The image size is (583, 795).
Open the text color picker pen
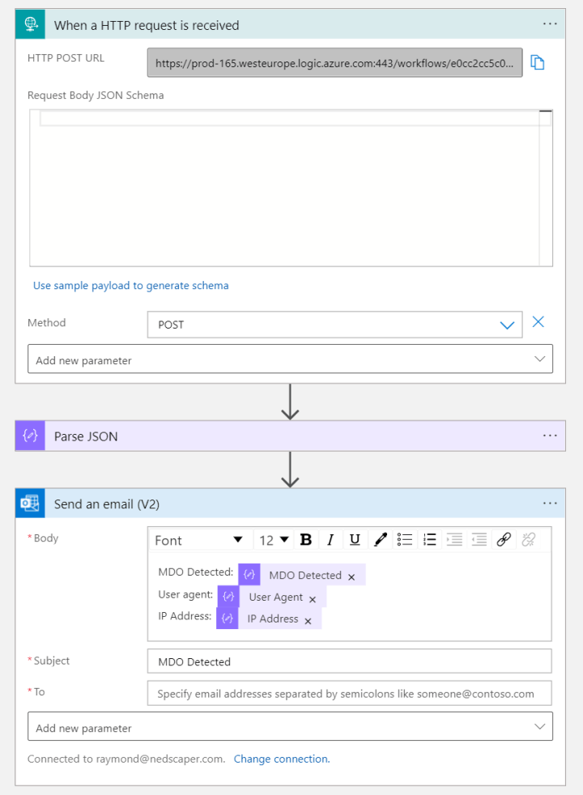[380, 540]
